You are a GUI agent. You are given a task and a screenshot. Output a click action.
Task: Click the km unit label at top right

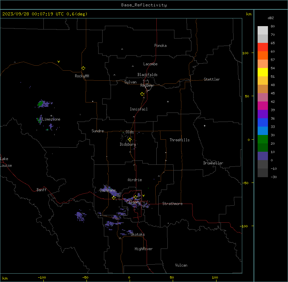[249, 14]
